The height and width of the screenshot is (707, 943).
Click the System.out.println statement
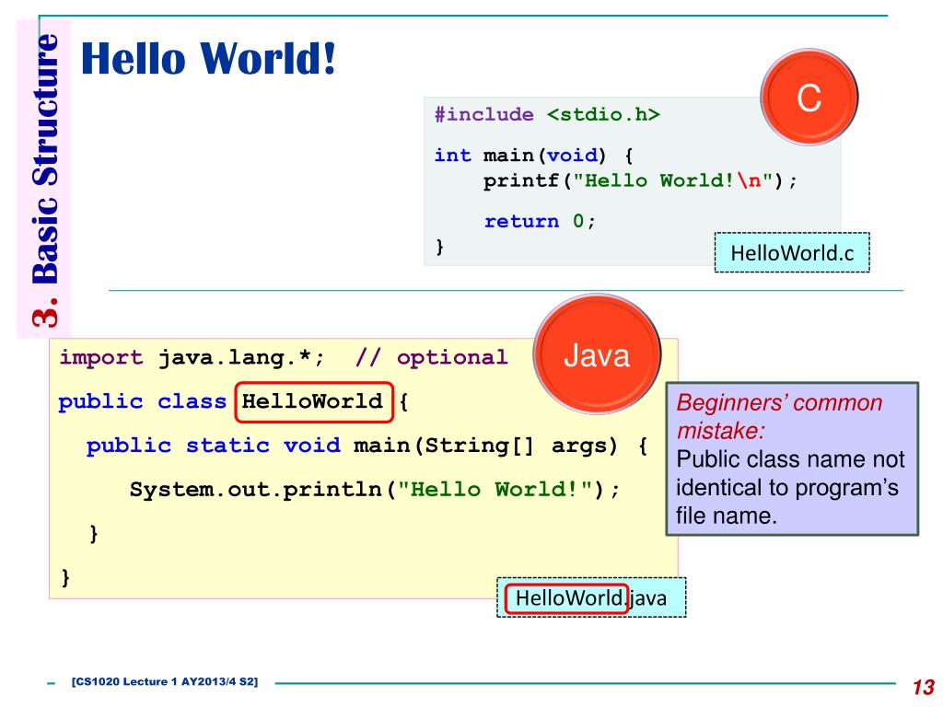click(x=375, y=489)
